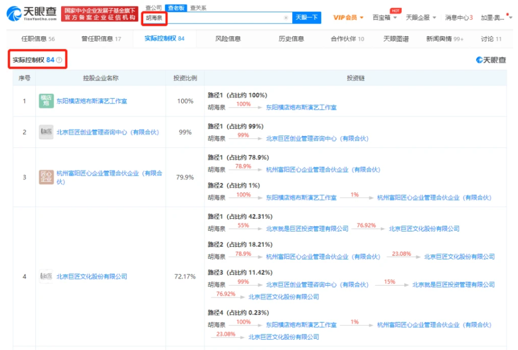The height and width of the screenshot is (350, 518).
Task: Open the 加里·奥... user account menu
Action: pos(495,18)
